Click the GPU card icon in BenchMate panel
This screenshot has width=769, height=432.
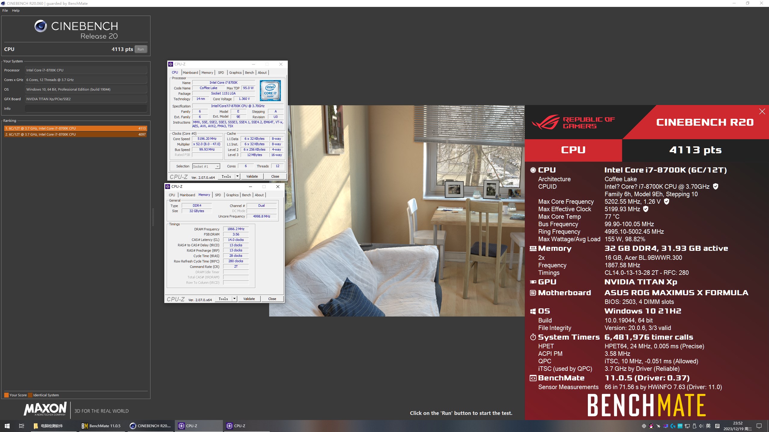tap(533, 282)
